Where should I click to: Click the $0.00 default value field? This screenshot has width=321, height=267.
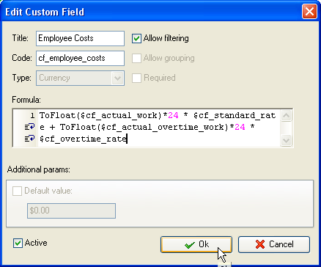click(x=71, y=211)
